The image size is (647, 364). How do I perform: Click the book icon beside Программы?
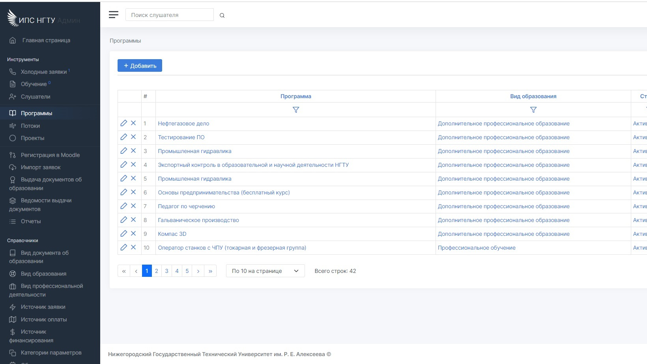coord(13,113)
